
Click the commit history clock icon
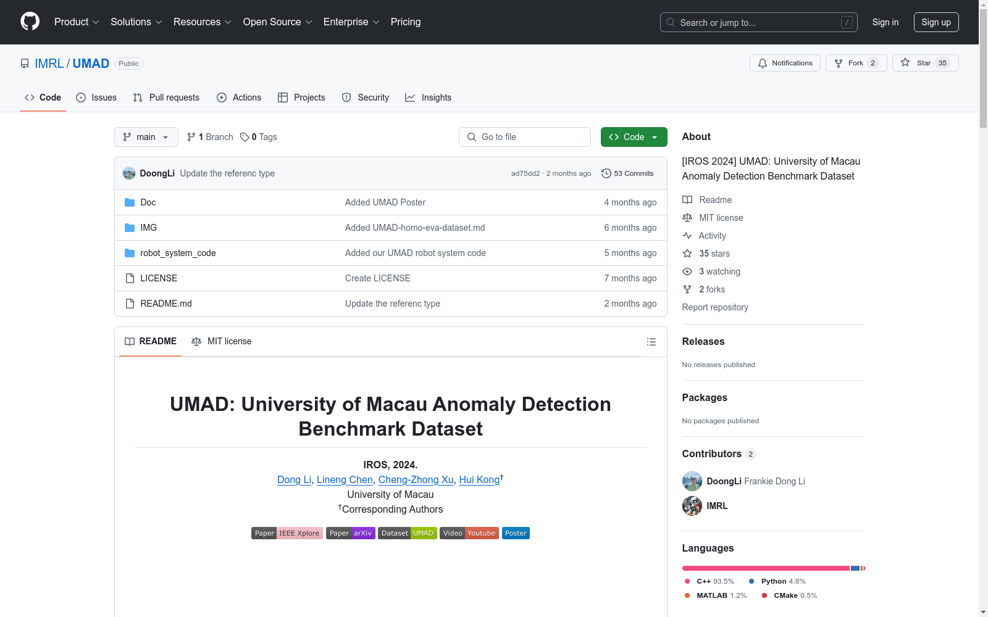tap(606, 173)
